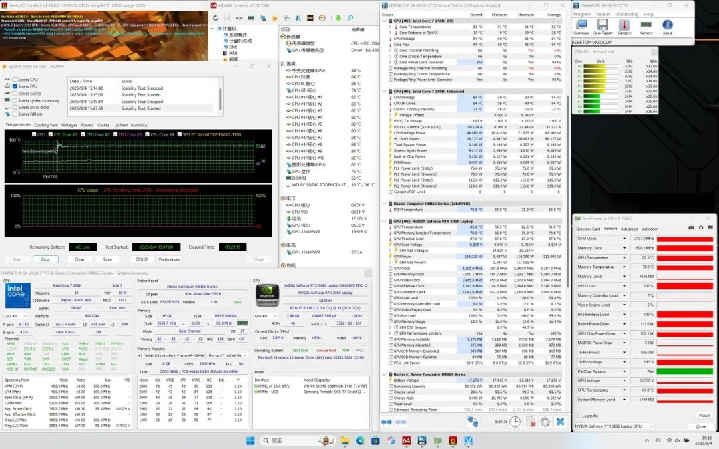Open the GPU Clock sensor dropdown in GPU-Z
This screenshot has width=719, height=449.
click(x=624, y=239)
